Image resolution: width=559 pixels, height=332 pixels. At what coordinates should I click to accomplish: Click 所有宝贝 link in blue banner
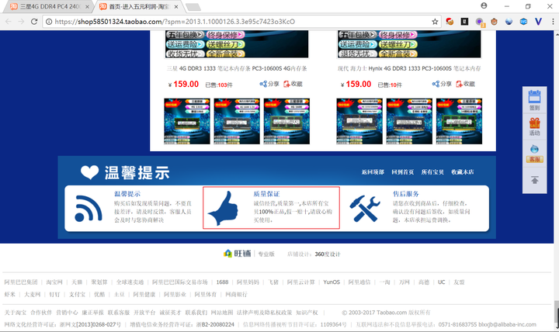(x=432, y=172)
